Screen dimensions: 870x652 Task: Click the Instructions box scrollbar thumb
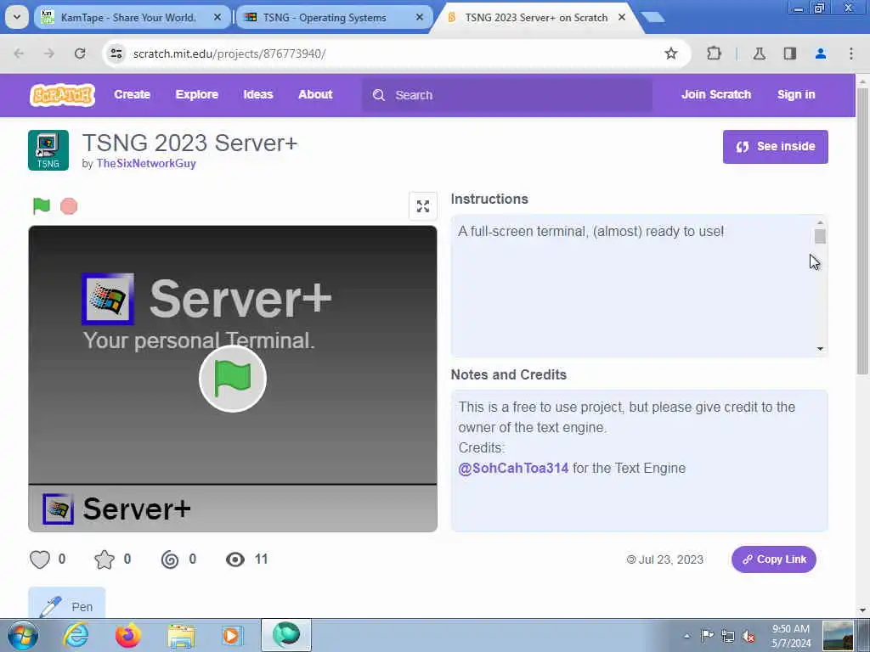(x=820, y=236)
